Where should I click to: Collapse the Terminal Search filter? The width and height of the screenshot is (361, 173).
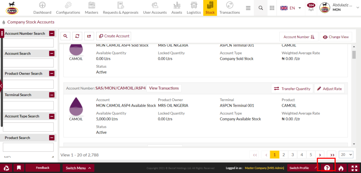click(x=52, y=95)
